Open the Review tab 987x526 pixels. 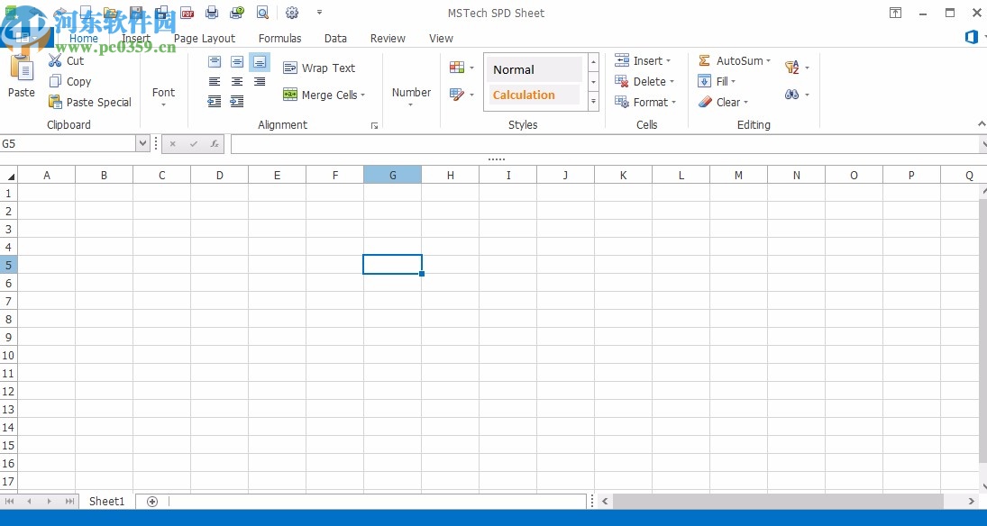[x=388, y=39]
